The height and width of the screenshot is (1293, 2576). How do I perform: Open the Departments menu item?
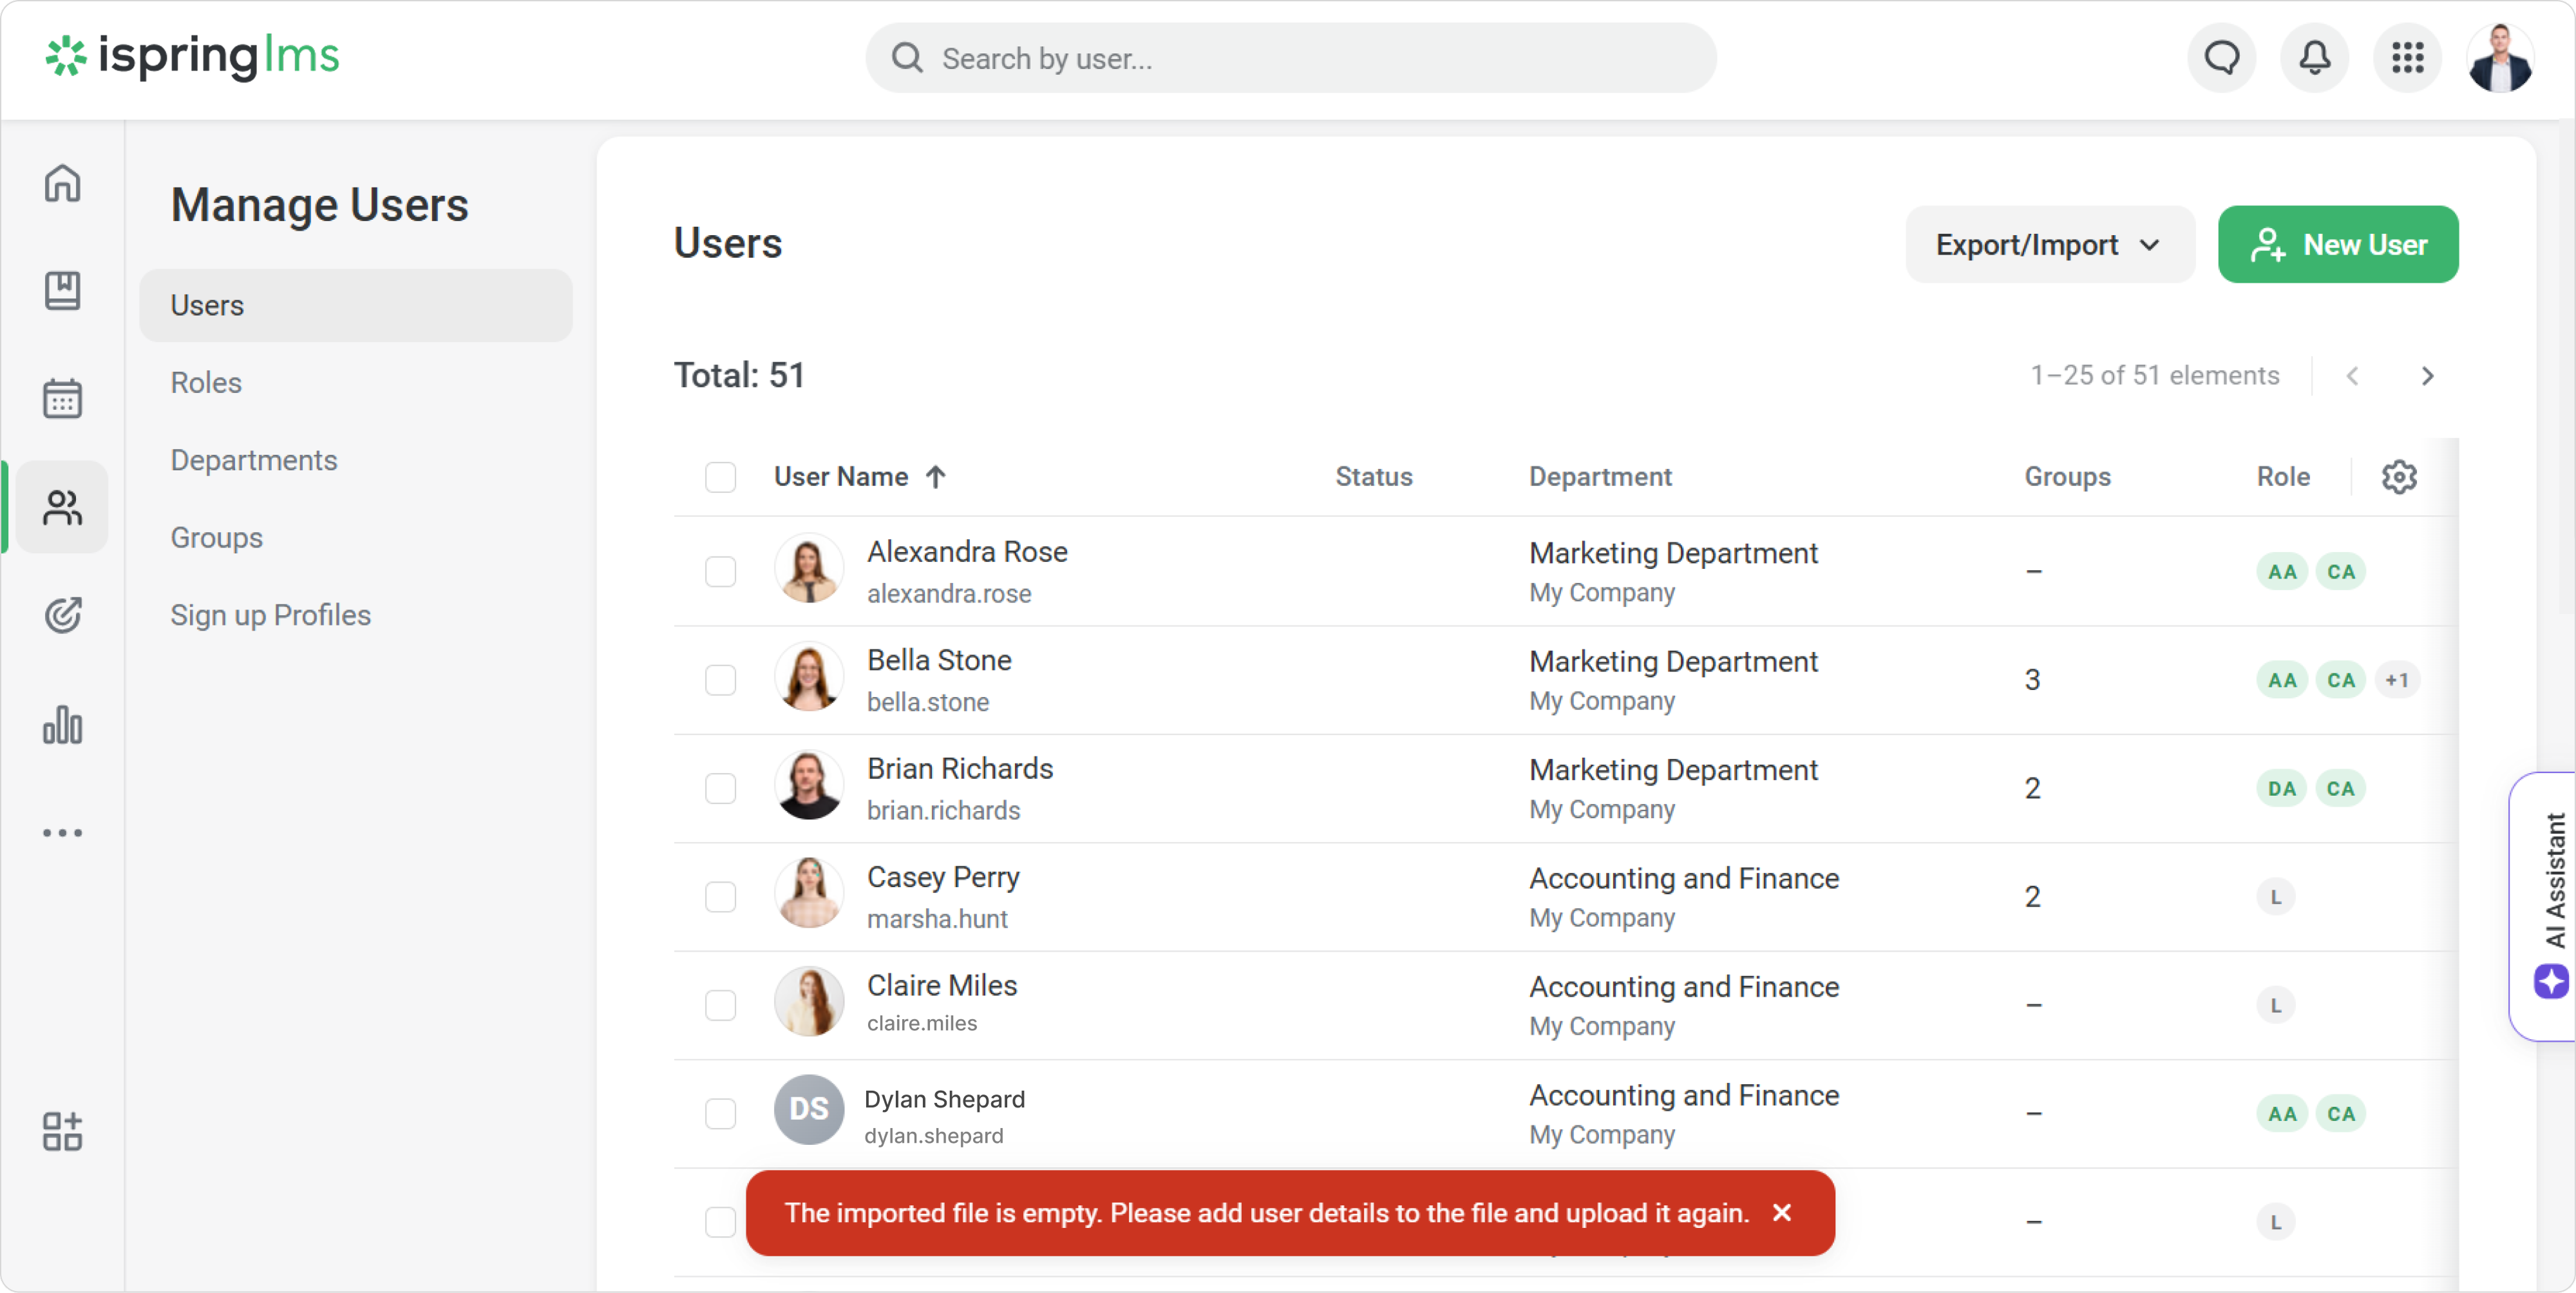[254, 460]
